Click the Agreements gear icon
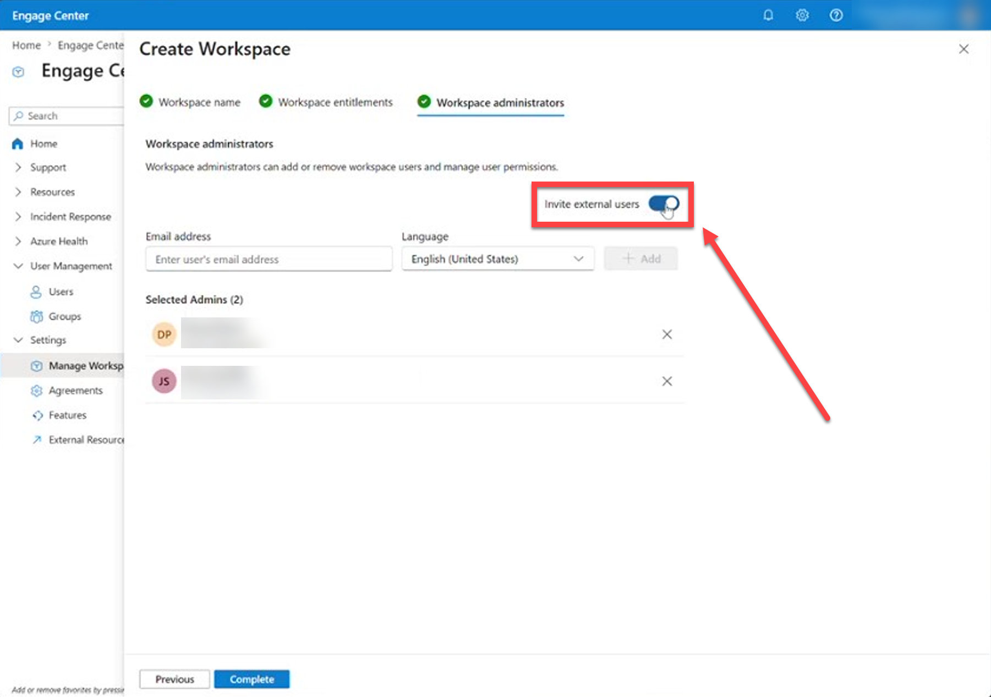991x697 pixels. point(36,391)
